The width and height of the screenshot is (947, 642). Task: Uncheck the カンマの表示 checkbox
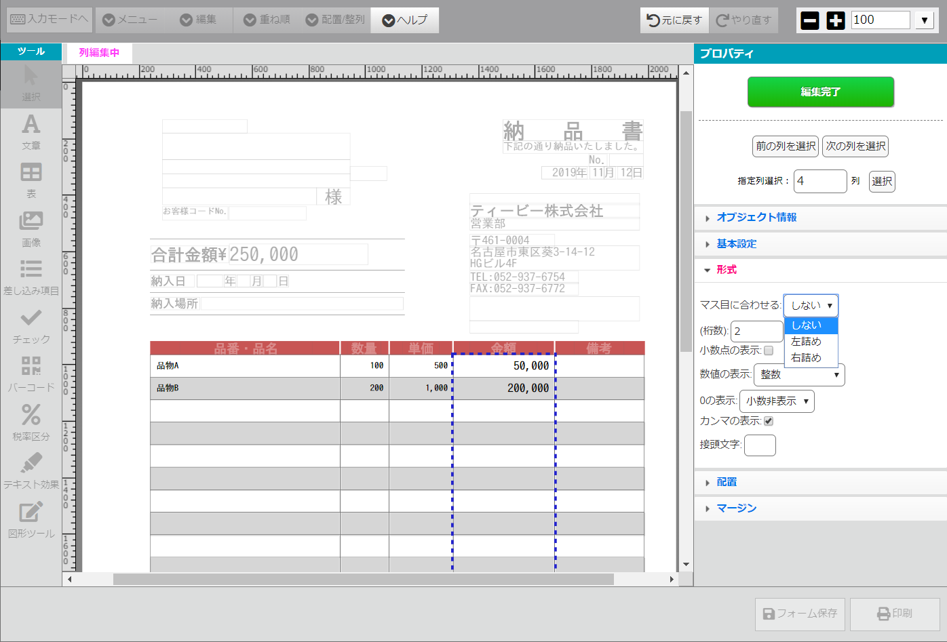click(x=769, y=421)
